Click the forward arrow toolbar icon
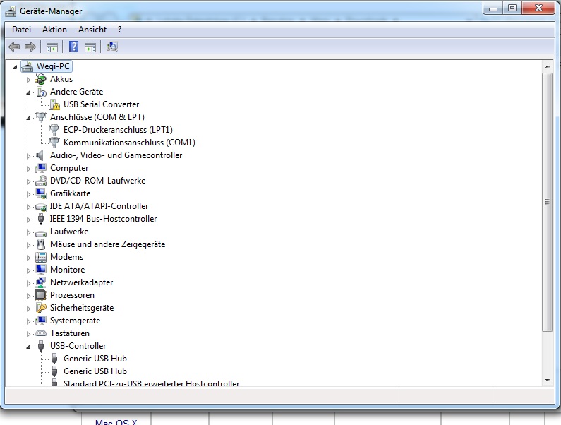 tap(30, 47)
